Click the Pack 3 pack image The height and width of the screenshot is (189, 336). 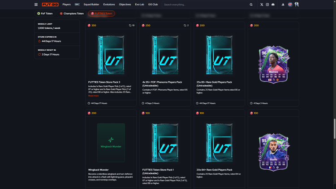point(111,55)
